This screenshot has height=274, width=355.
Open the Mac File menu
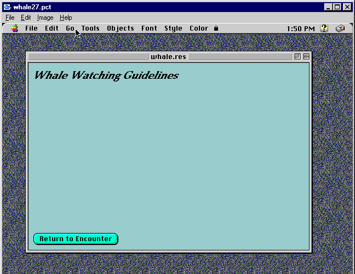click(x=31, y=28)
